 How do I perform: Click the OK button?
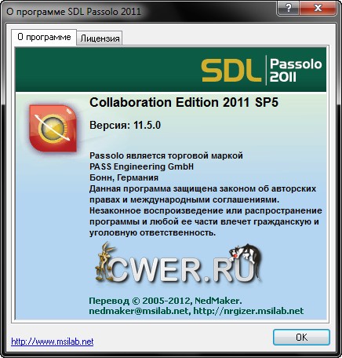pos(301,338)
